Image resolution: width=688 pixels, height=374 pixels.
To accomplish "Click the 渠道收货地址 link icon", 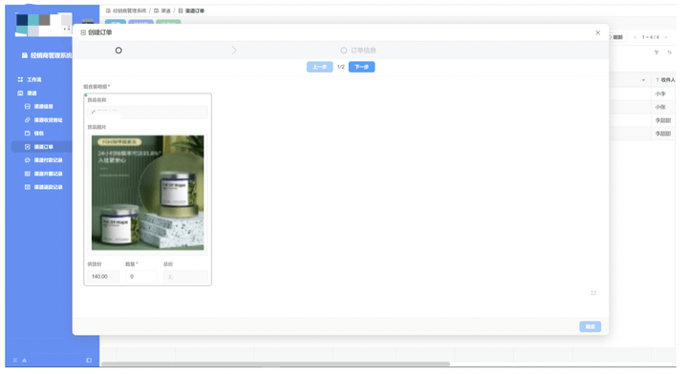I will point(27,119).
